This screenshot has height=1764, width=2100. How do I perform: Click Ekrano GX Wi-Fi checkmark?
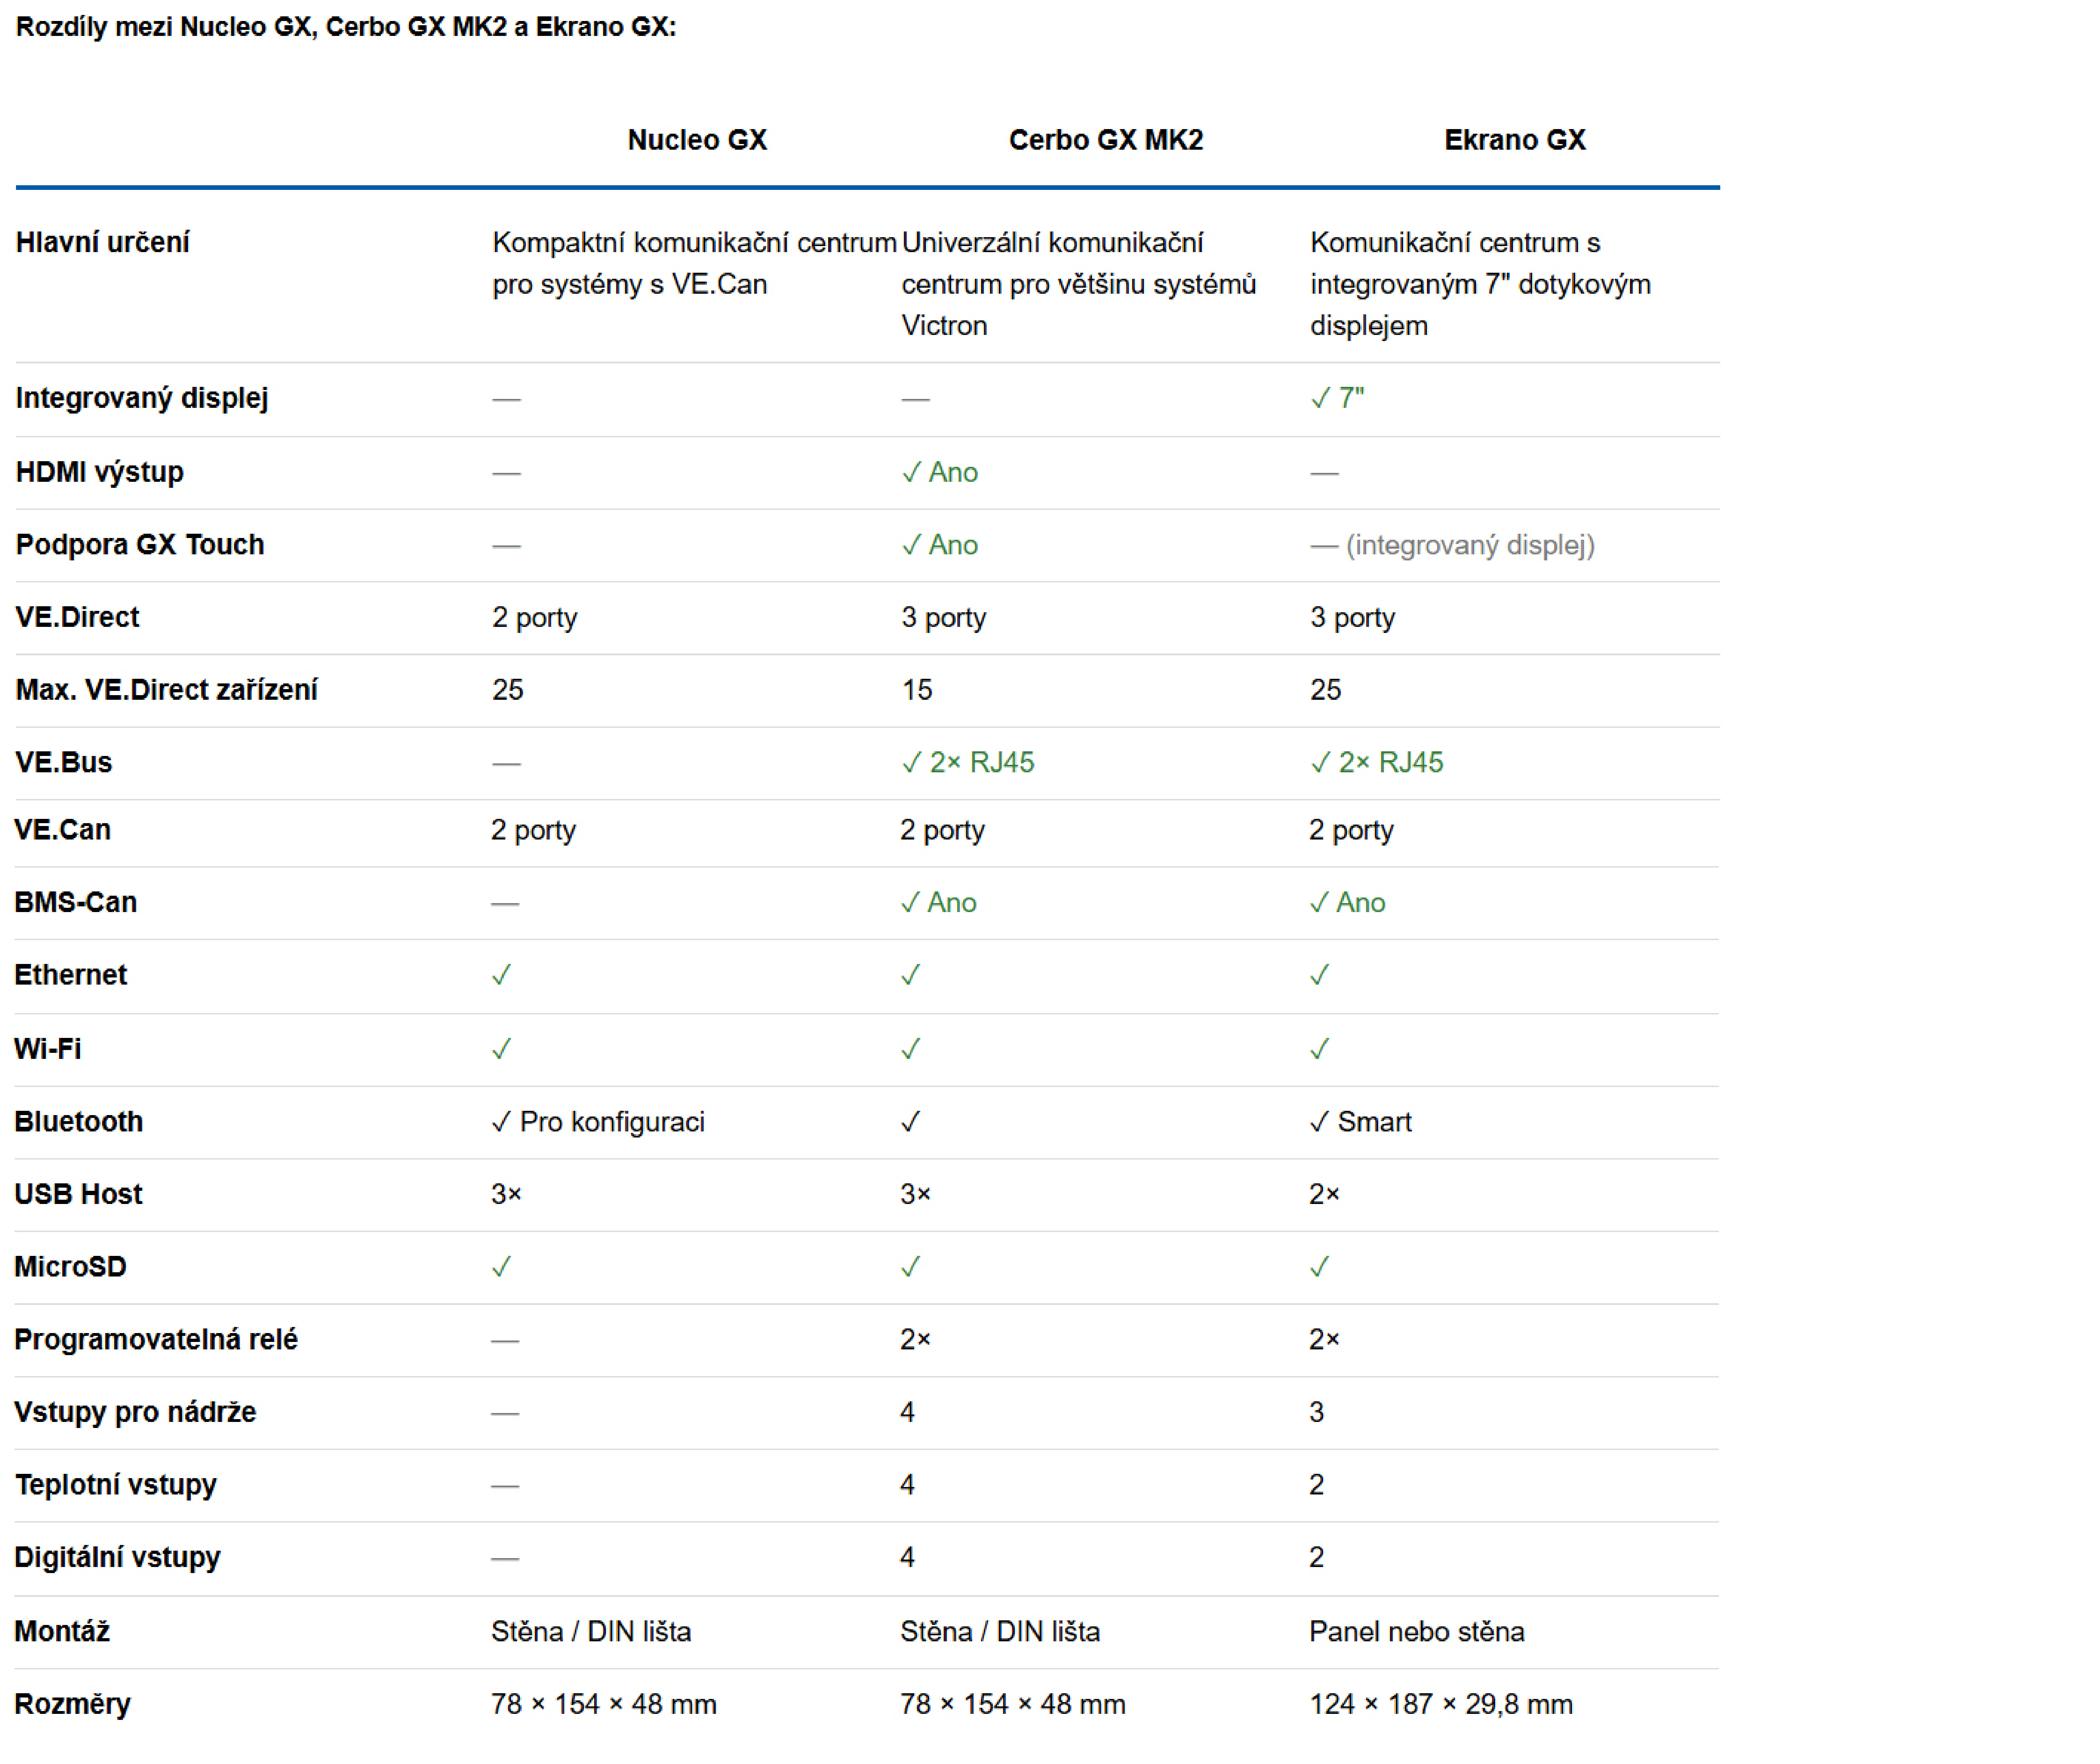(x=1320, y=1049)
